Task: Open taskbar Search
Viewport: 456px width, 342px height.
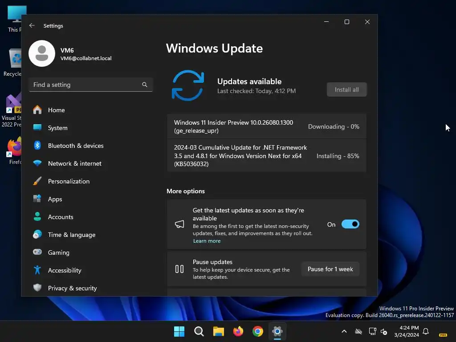Action: coord(199,331)
